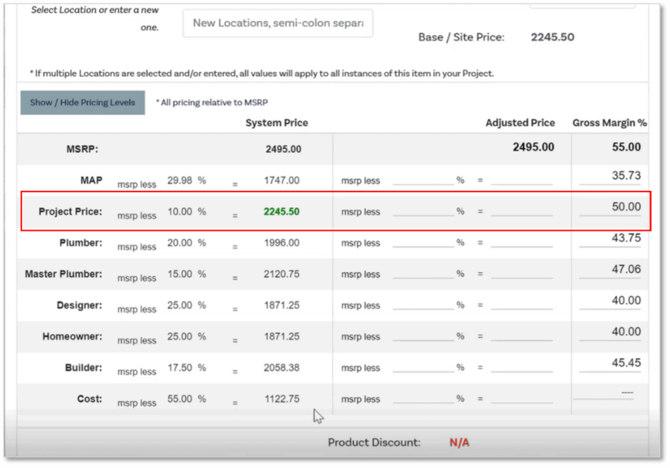Image resolution: width=670 pixels, height=468 pixels.
Task: Select Cost system price 1122.75
Action: click(x=281, y=399)
